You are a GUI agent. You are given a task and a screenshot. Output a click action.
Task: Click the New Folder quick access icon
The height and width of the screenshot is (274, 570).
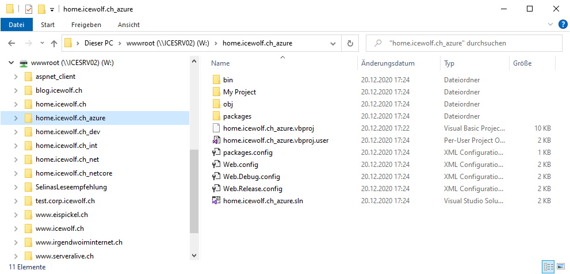pyautogui.click(x=41, y=9)
